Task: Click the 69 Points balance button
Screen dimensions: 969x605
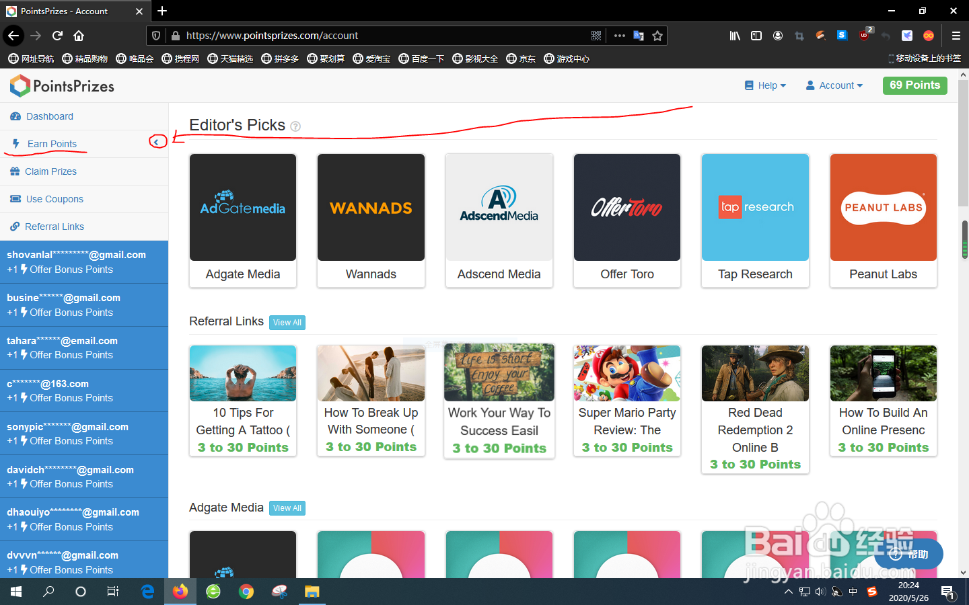Action: point(915,85)
